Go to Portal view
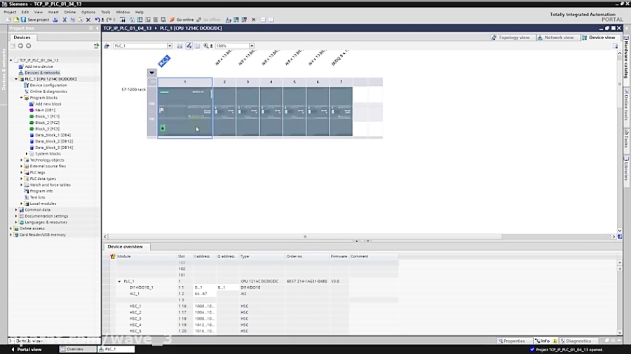Screen dimensions: 631x354 click(26, 349)
